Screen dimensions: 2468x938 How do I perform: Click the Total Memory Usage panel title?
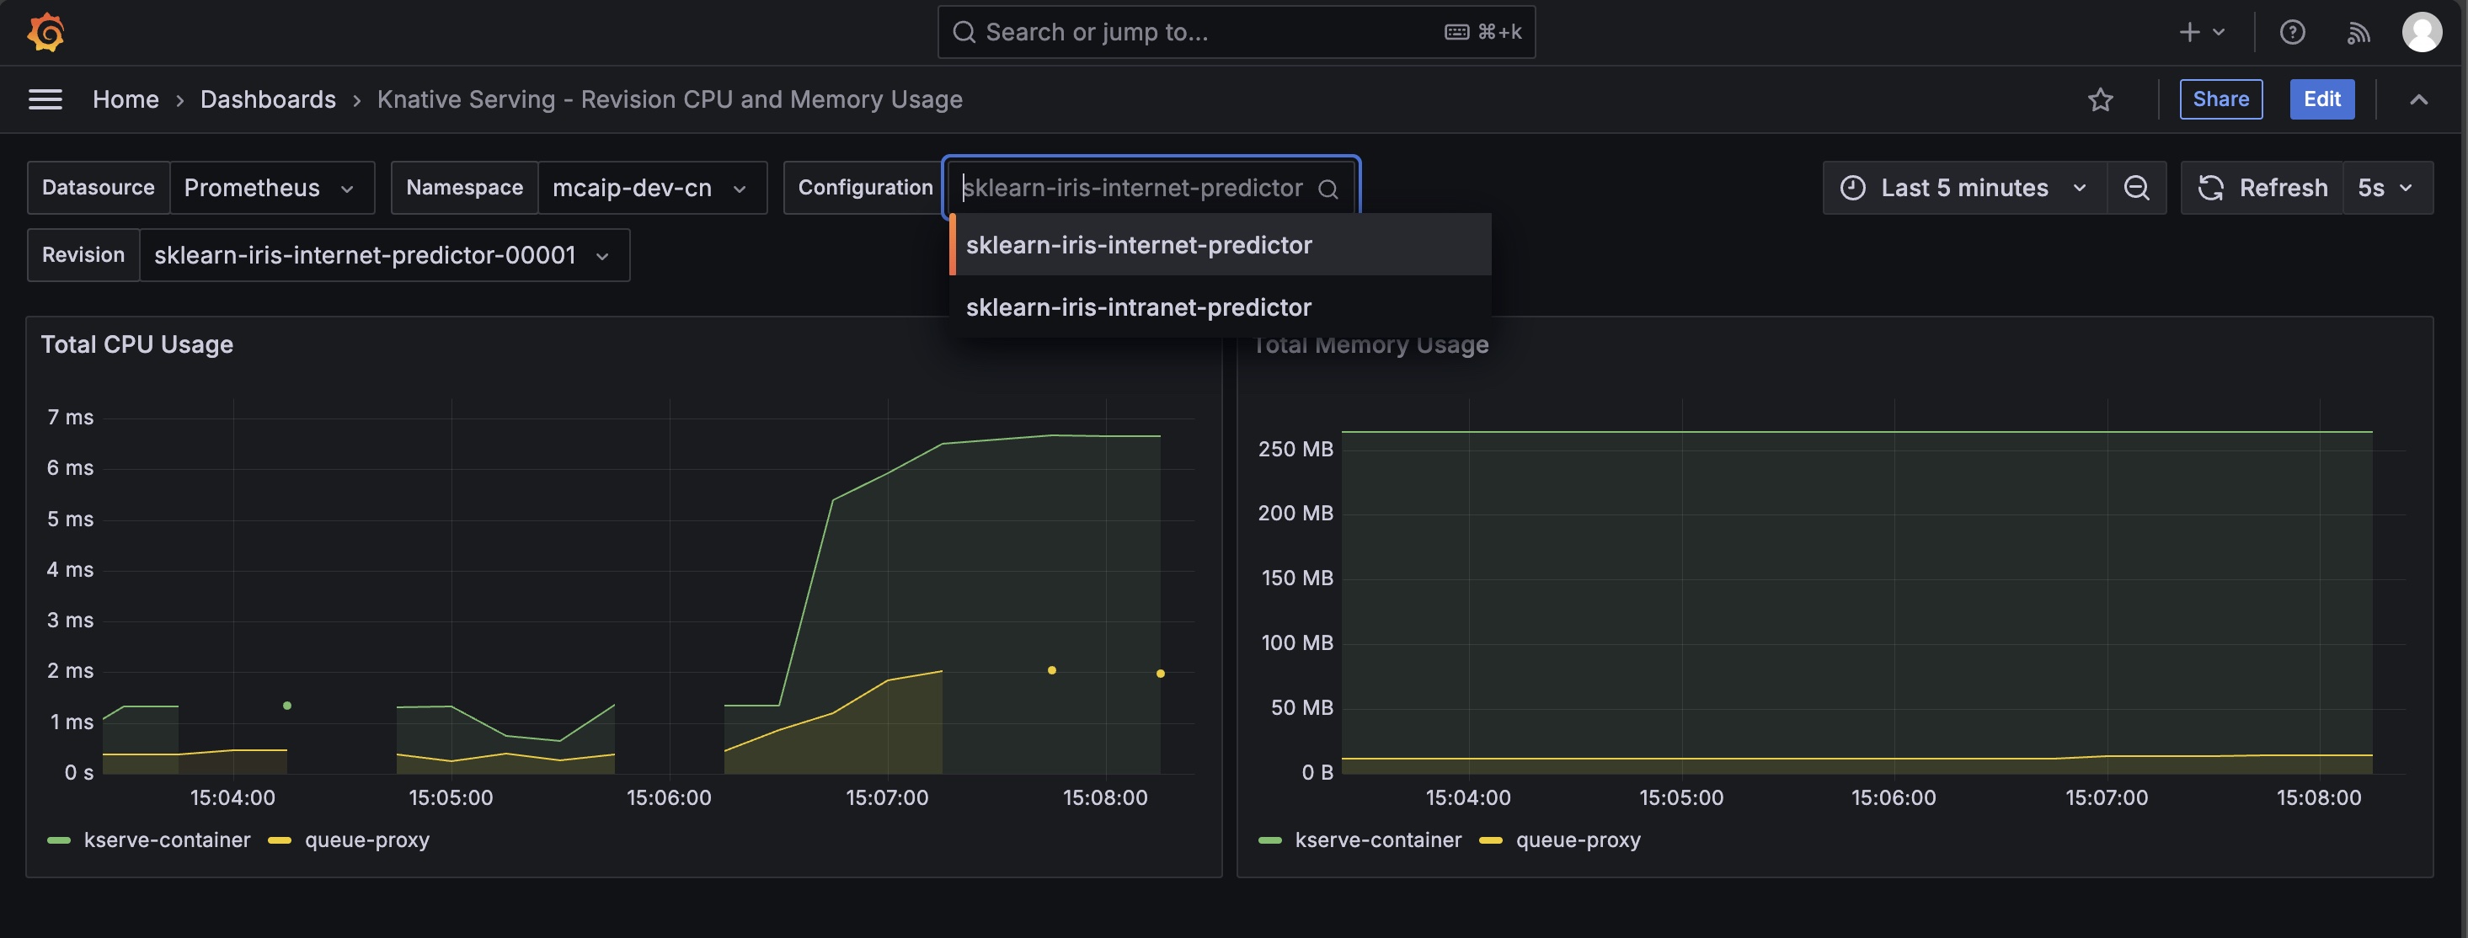(1370, 345)
